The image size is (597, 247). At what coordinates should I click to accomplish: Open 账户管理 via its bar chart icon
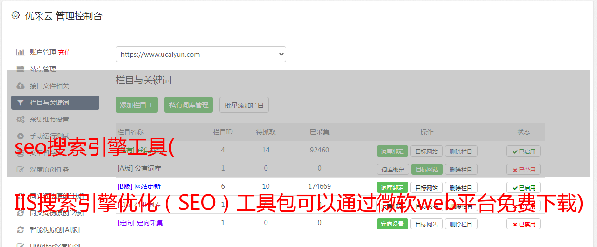[21, 52]
